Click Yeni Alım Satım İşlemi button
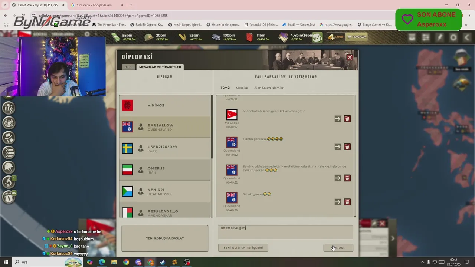The width and height of the screenshot is (475, 267). click(243, 248)
